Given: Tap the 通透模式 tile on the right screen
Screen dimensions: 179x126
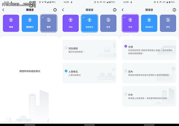Looking at the screenshot, I should point(149,23).
